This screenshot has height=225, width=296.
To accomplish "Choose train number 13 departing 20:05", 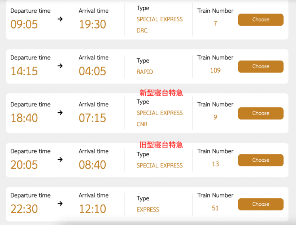I will pos(261,160).
